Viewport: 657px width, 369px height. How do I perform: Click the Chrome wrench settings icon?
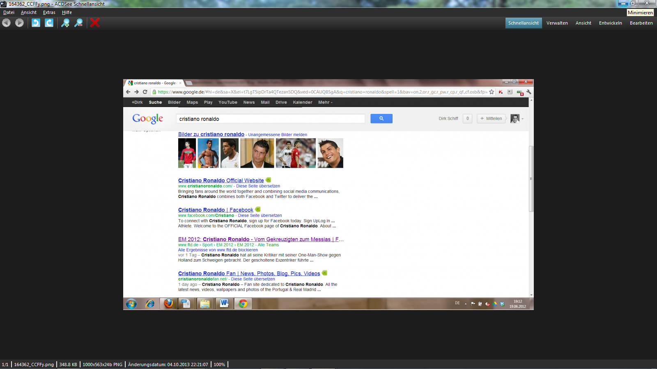[529, 92]
